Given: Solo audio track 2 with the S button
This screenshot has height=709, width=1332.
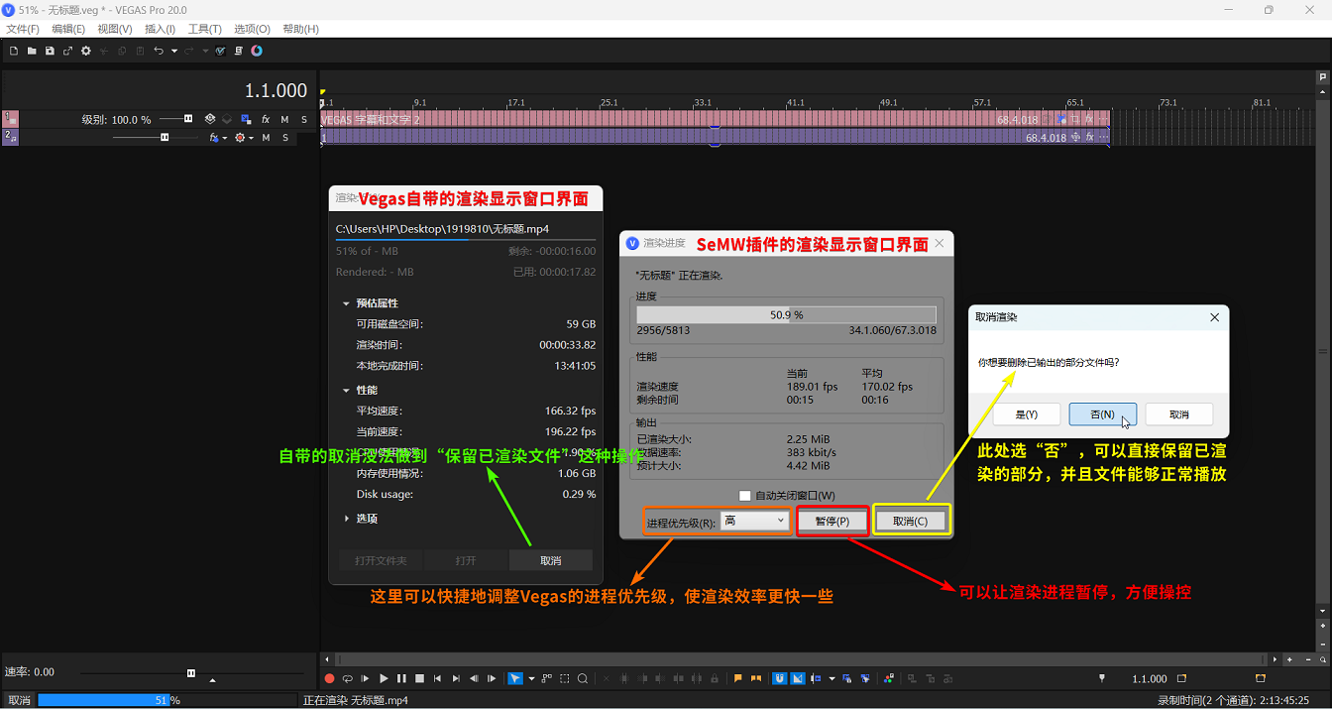Looking at the screenshot, I should (285, 137).
